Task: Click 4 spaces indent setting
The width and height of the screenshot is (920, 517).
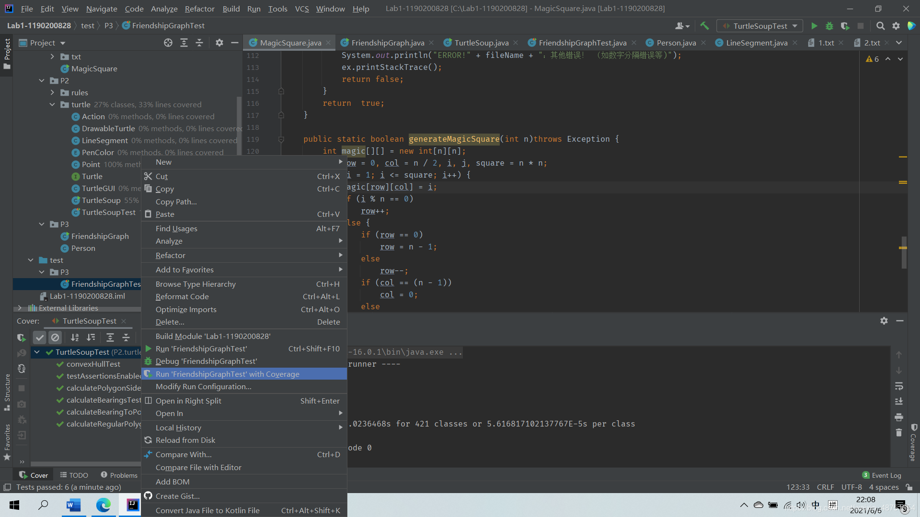Action: [x=884, y=487]
